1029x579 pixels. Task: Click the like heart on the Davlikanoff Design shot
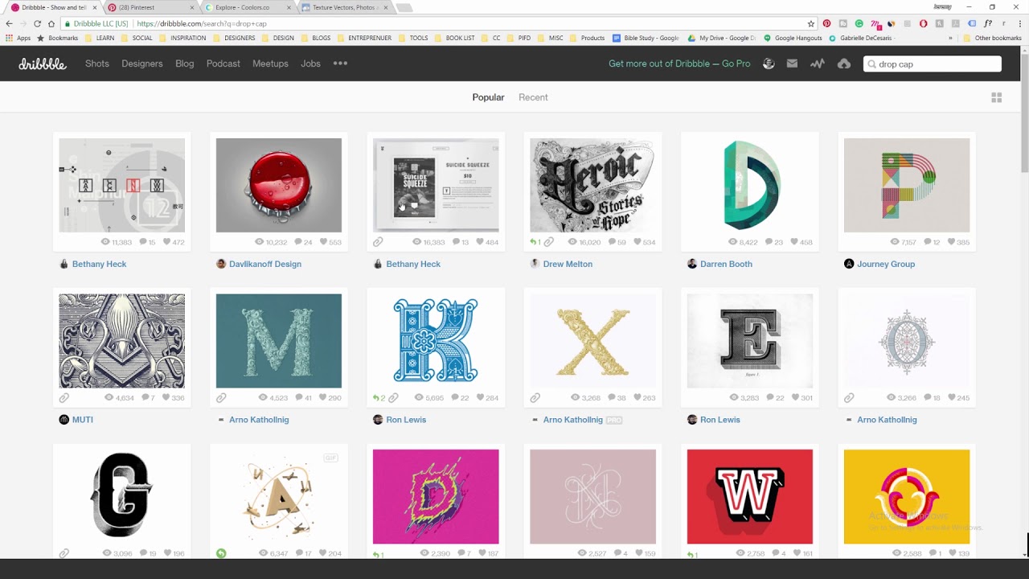pos(324,242)
